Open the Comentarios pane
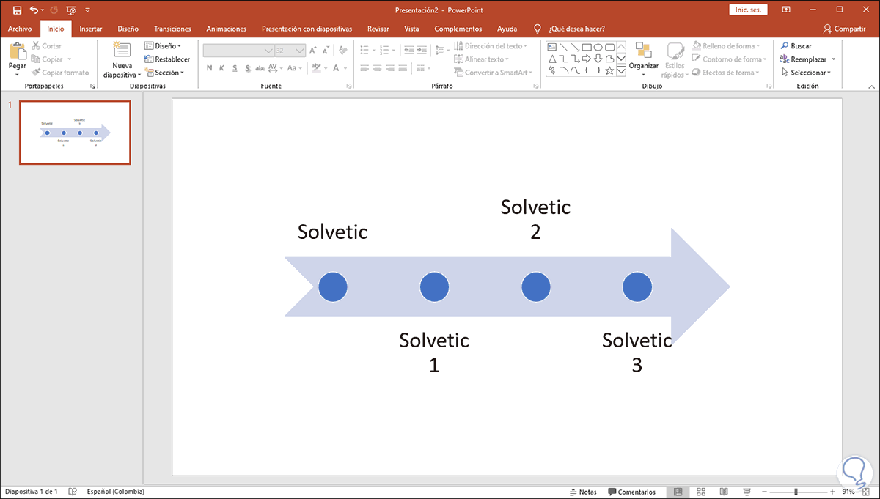The width and height of the screenshot is (880, 499). (631, 492)
